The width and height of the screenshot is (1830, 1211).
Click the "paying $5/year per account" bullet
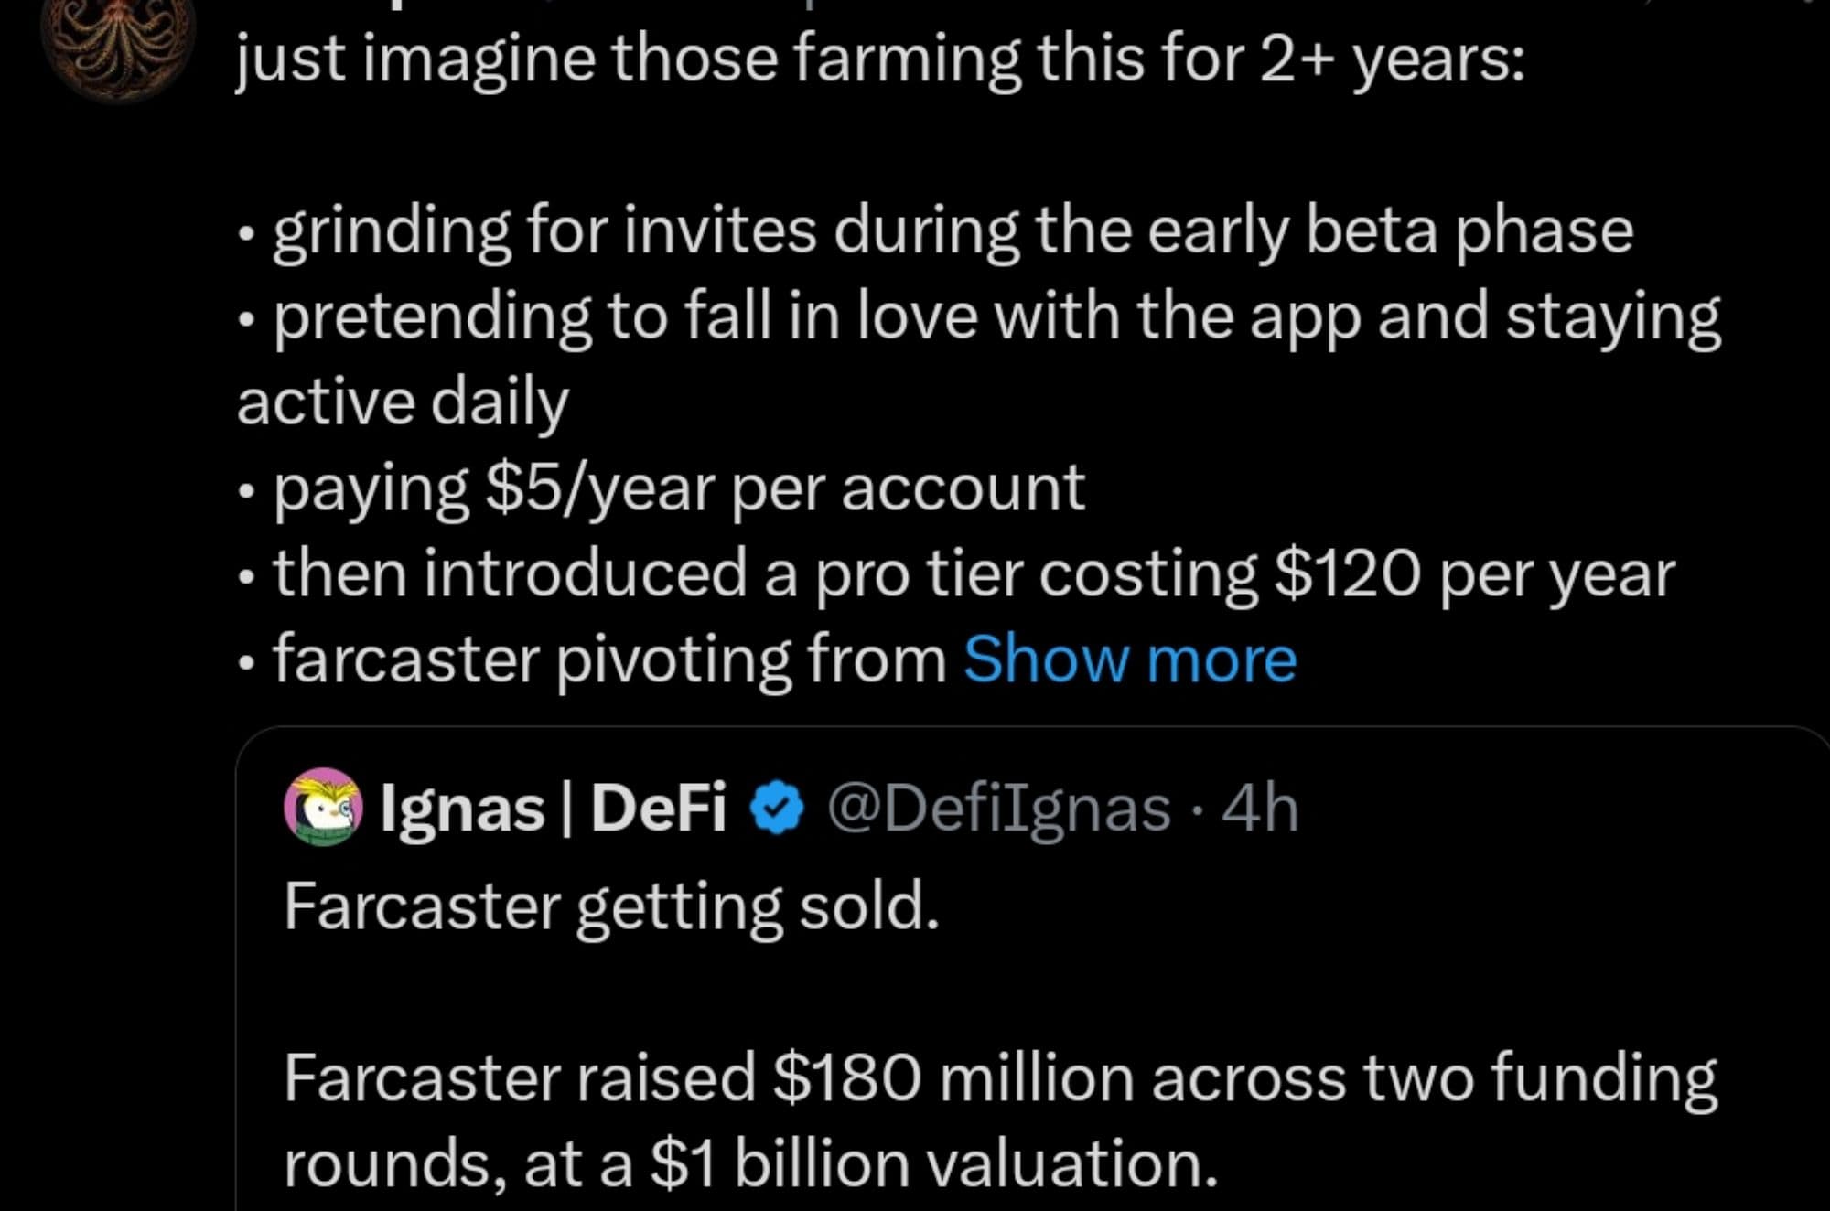(679, 488)
